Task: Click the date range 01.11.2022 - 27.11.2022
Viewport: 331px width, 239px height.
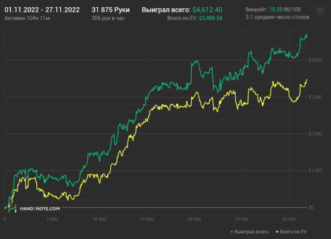Action: (x=42, y=10)
